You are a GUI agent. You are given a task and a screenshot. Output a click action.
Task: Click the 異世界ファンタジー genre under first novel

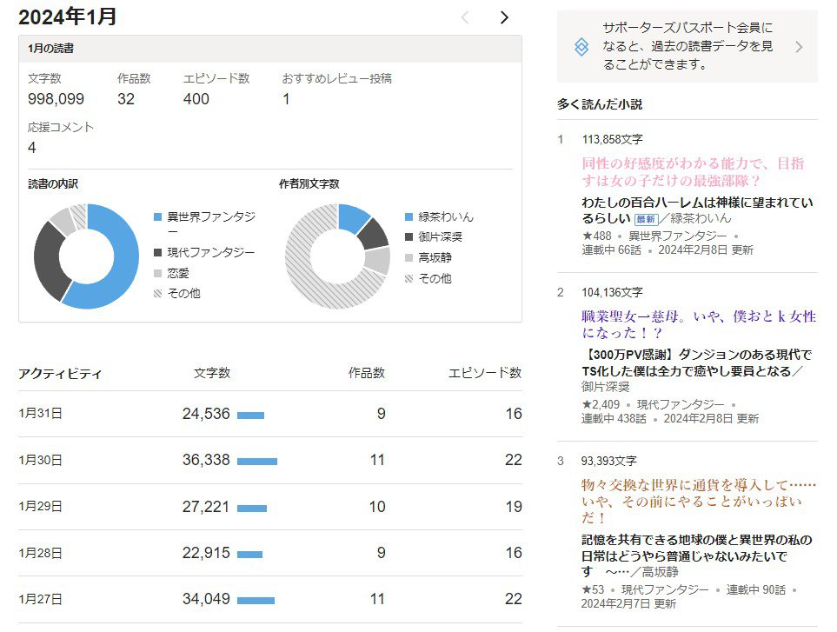coord(677,236)
